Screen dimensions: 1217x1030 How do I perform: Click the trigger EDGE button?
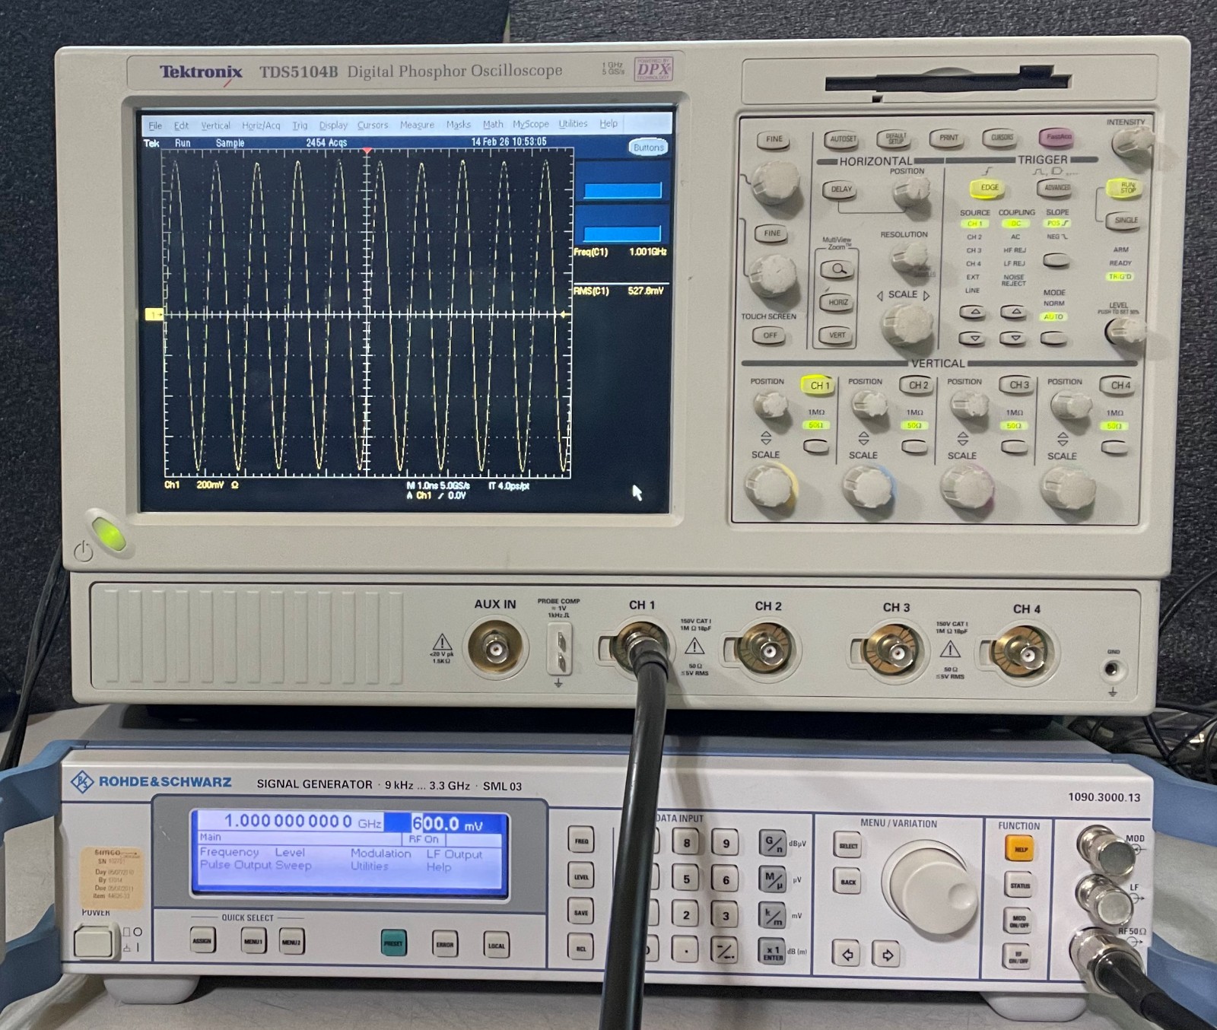(x=989, y=188)
